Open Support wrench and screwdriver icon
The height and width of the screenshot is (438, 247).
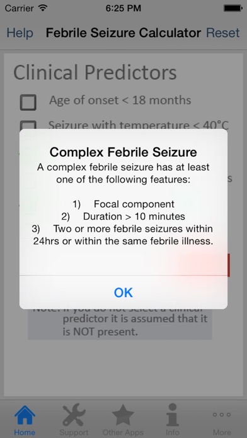click(x=74, y=414)
